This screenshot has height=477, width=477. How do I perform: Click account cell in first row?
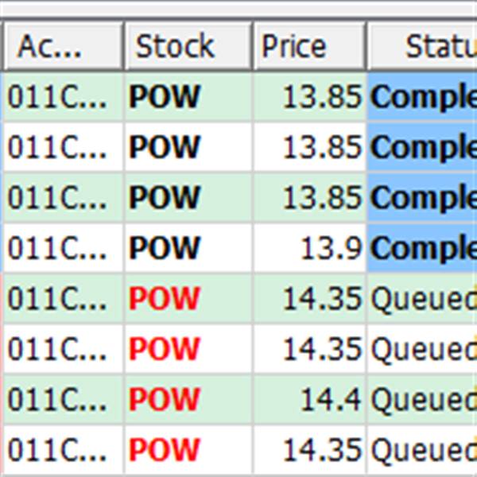(63, 97)
